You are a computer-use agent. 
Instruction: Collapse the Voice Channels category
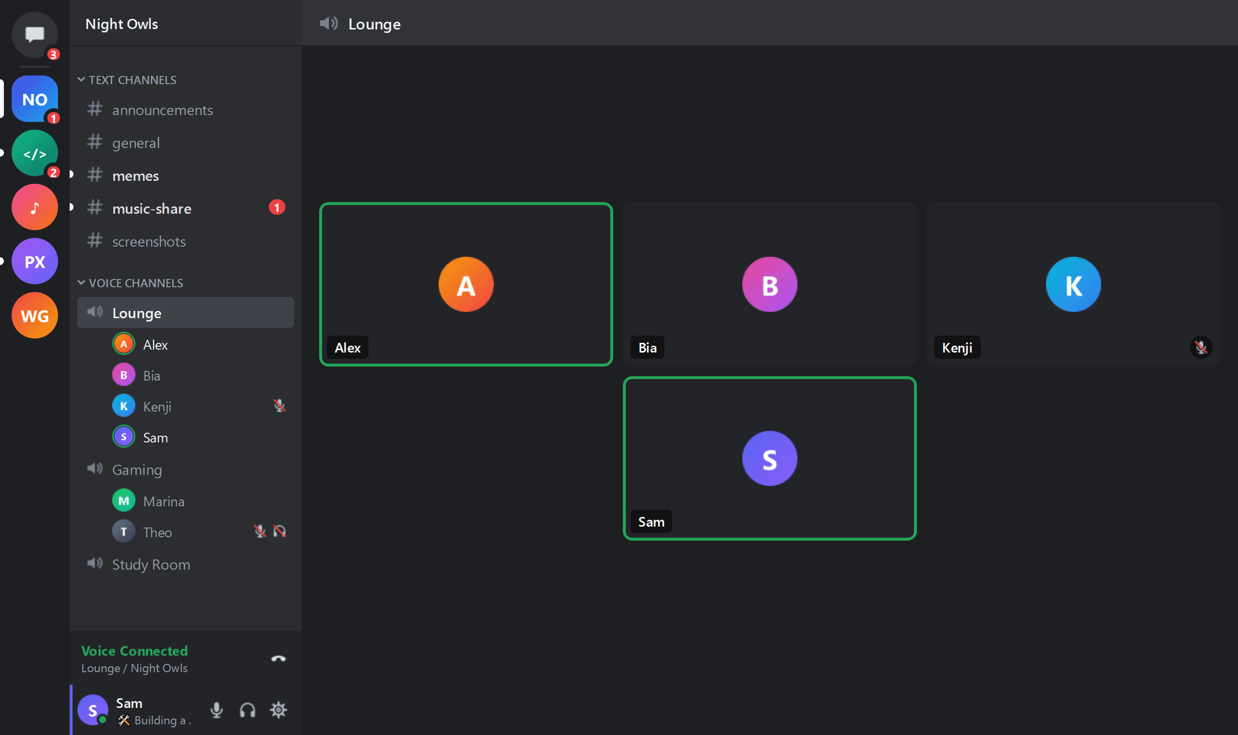click(x=130, y=283)
